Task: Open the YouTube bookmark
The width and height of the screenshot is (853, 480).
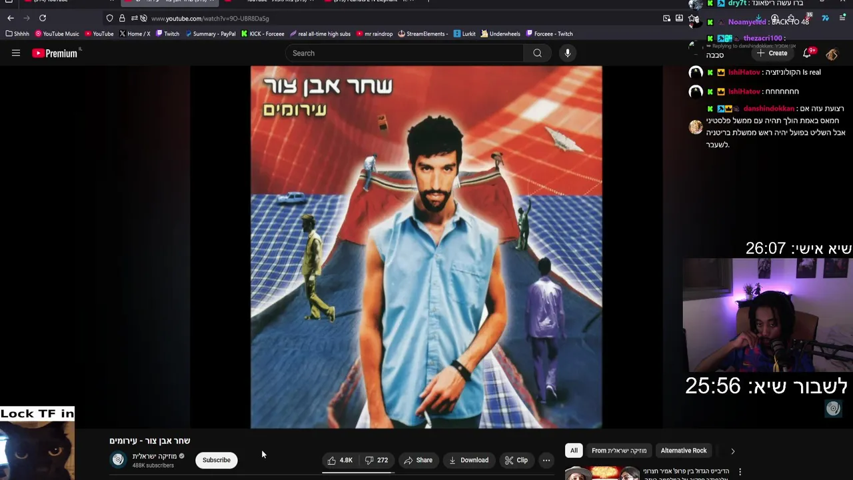Action: [x=99, y=34]
